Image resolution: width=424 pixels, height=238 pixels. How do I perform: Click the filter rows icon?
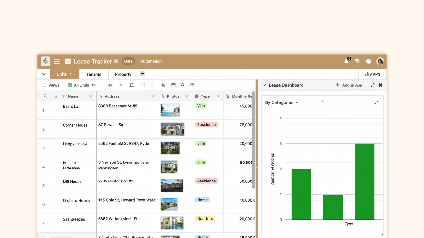[x=153, y=85]
